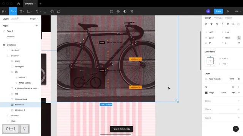Toggle constrain proportions lock button
Image resolution: width=243 pixels, height=136 pixels.
pos(239,38)
